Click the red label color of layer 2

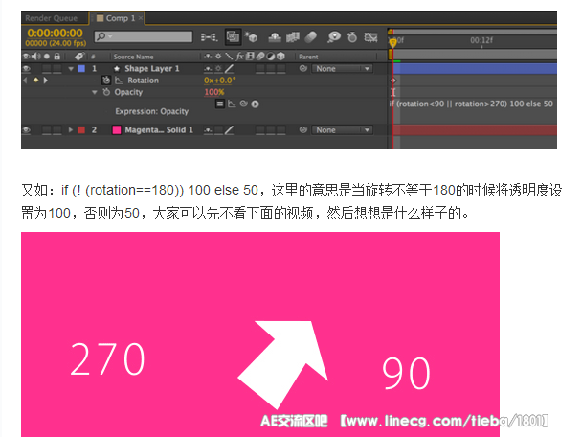81,129
